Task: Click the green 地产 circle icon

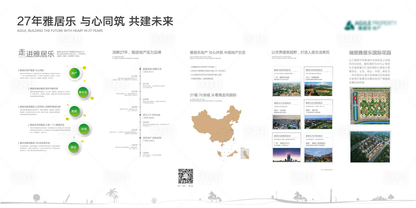Action: (74, 73)
